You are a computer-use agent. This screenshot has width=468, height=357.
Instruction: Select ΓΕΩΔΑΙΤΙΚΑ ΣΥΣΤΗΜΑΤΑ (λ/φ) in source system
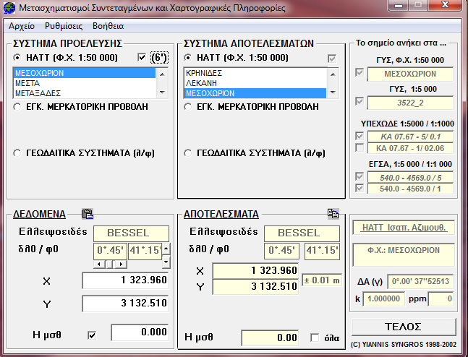click(x=17, y=153)
